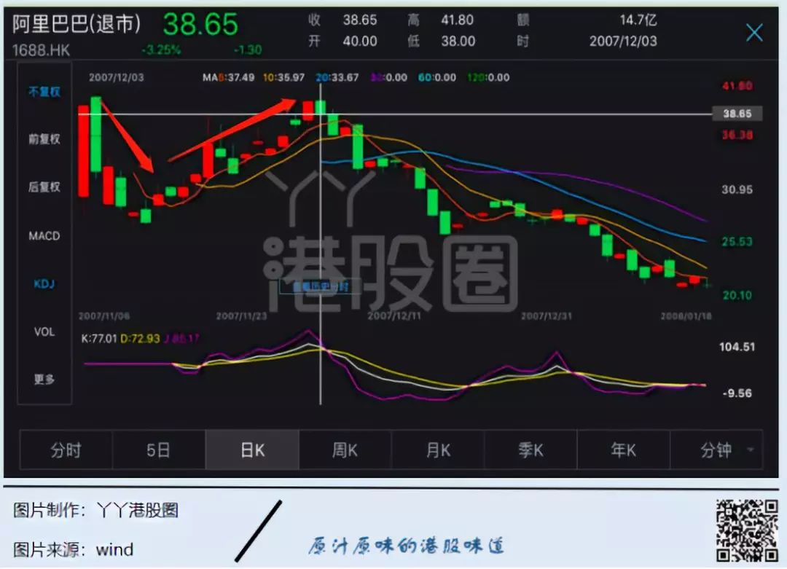The width and height of the screenshot is (787, 569).
Task: Click the percent change -3.25%
Action: 161,50
